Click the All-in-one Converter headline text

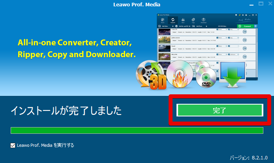click(77, 49)
